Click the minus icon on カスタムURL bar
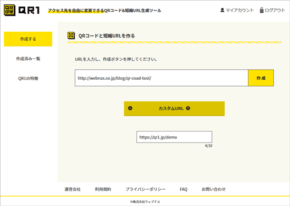The height and width of the screenshot is (206, 290). tap(130, 108)
